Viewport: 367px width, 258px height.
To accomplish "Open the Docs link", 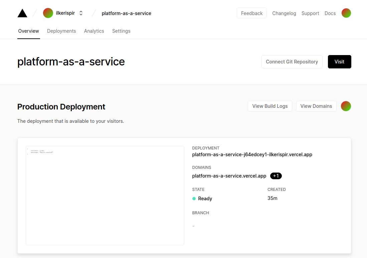I will coord(330,13).
